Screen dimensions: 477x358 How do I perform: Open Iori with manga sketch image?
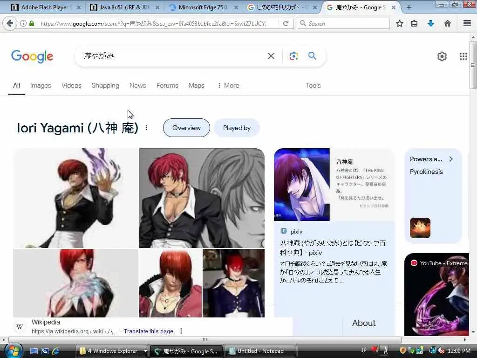click(x=202, y=198)
